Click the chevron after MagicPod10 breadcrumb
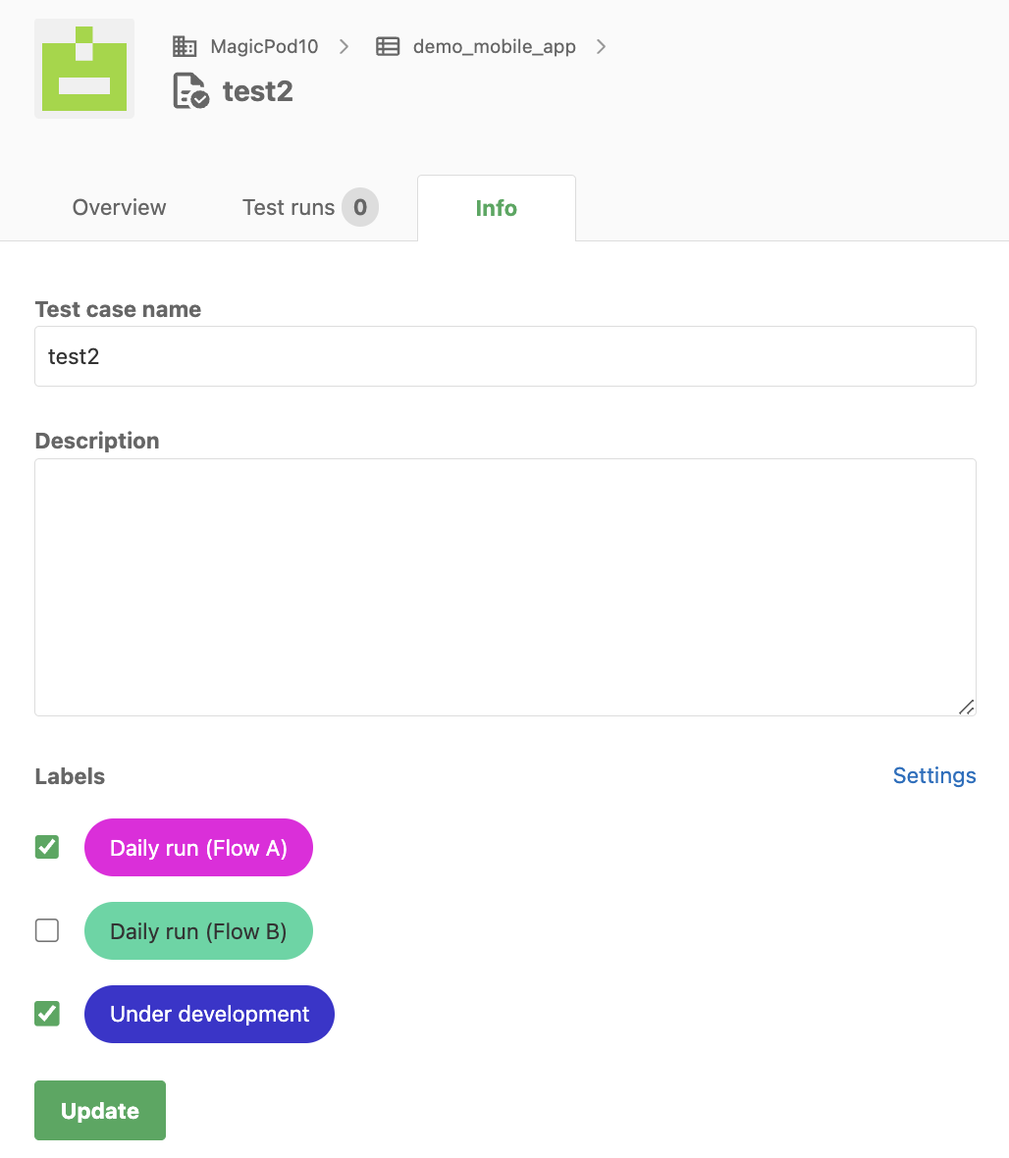The height and width of the screenshot is (1158, 1009). point(344,46)
